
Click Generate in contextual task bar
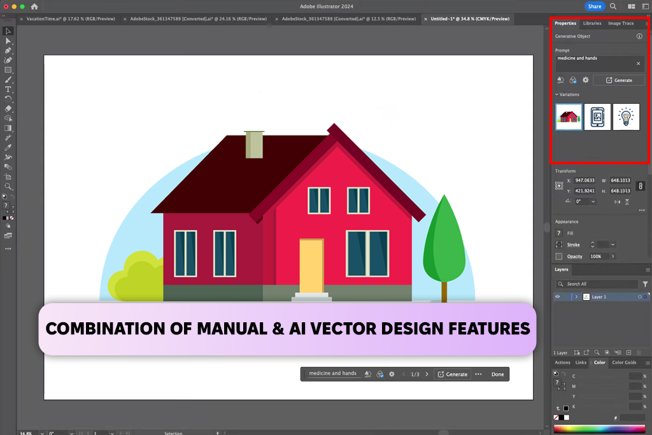pyautogui.click(x=453, y=374)
